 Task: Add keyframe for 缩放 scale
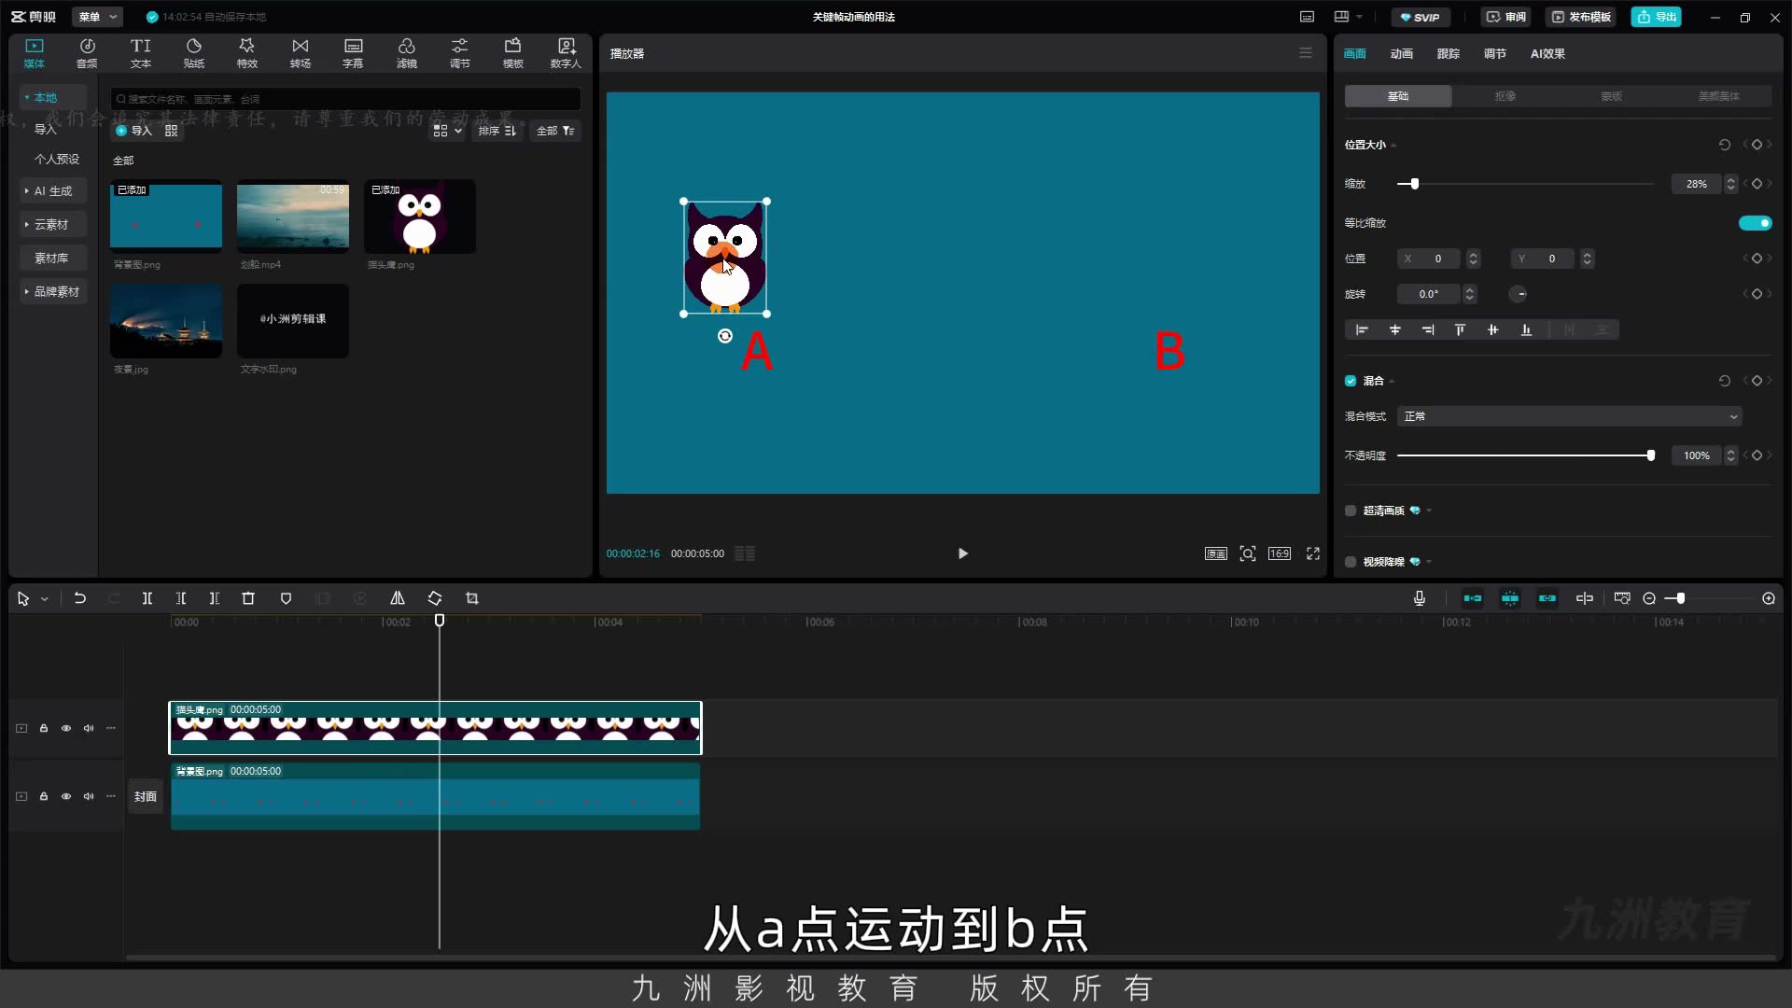click(1757, 184)
